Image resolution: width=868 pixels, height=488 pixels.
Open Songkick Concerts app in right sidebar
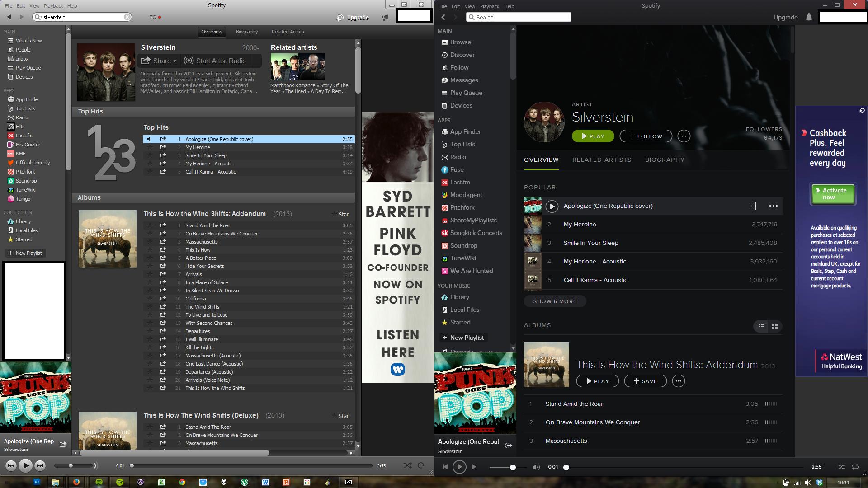tap(472, 233)
